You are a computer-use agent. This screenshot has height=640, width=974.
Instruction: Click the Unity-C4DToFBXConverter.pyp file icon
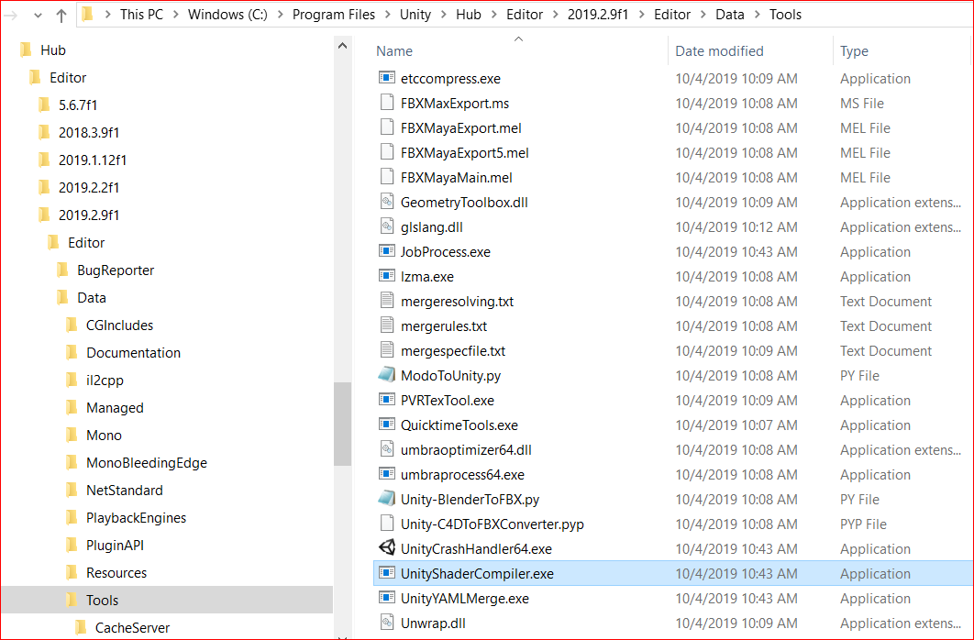(x=387, y=524)
